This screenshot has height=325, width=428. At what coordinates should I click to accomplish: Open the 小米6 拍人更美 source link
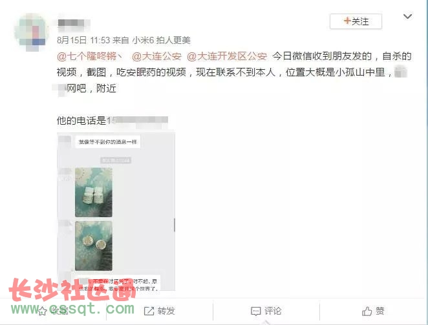[162, 41]
